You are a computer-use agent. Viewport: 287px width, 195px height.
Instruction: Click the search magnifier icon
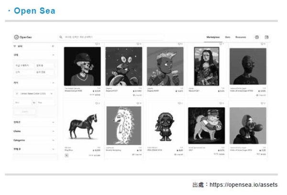coord(61,37)
